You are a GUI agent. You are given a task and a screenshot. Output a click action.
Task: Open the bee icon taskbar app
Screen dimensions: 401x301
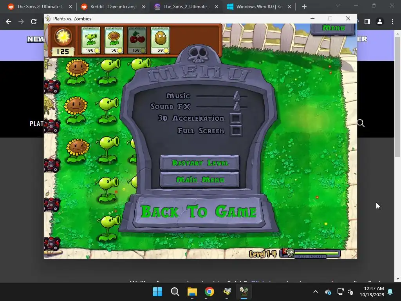coord(227,292)
